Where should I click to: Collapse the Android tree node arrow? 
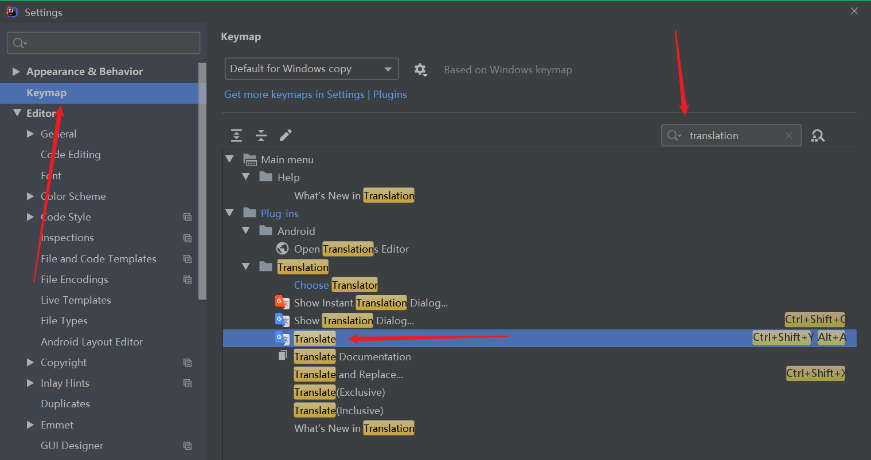[246, 231]
